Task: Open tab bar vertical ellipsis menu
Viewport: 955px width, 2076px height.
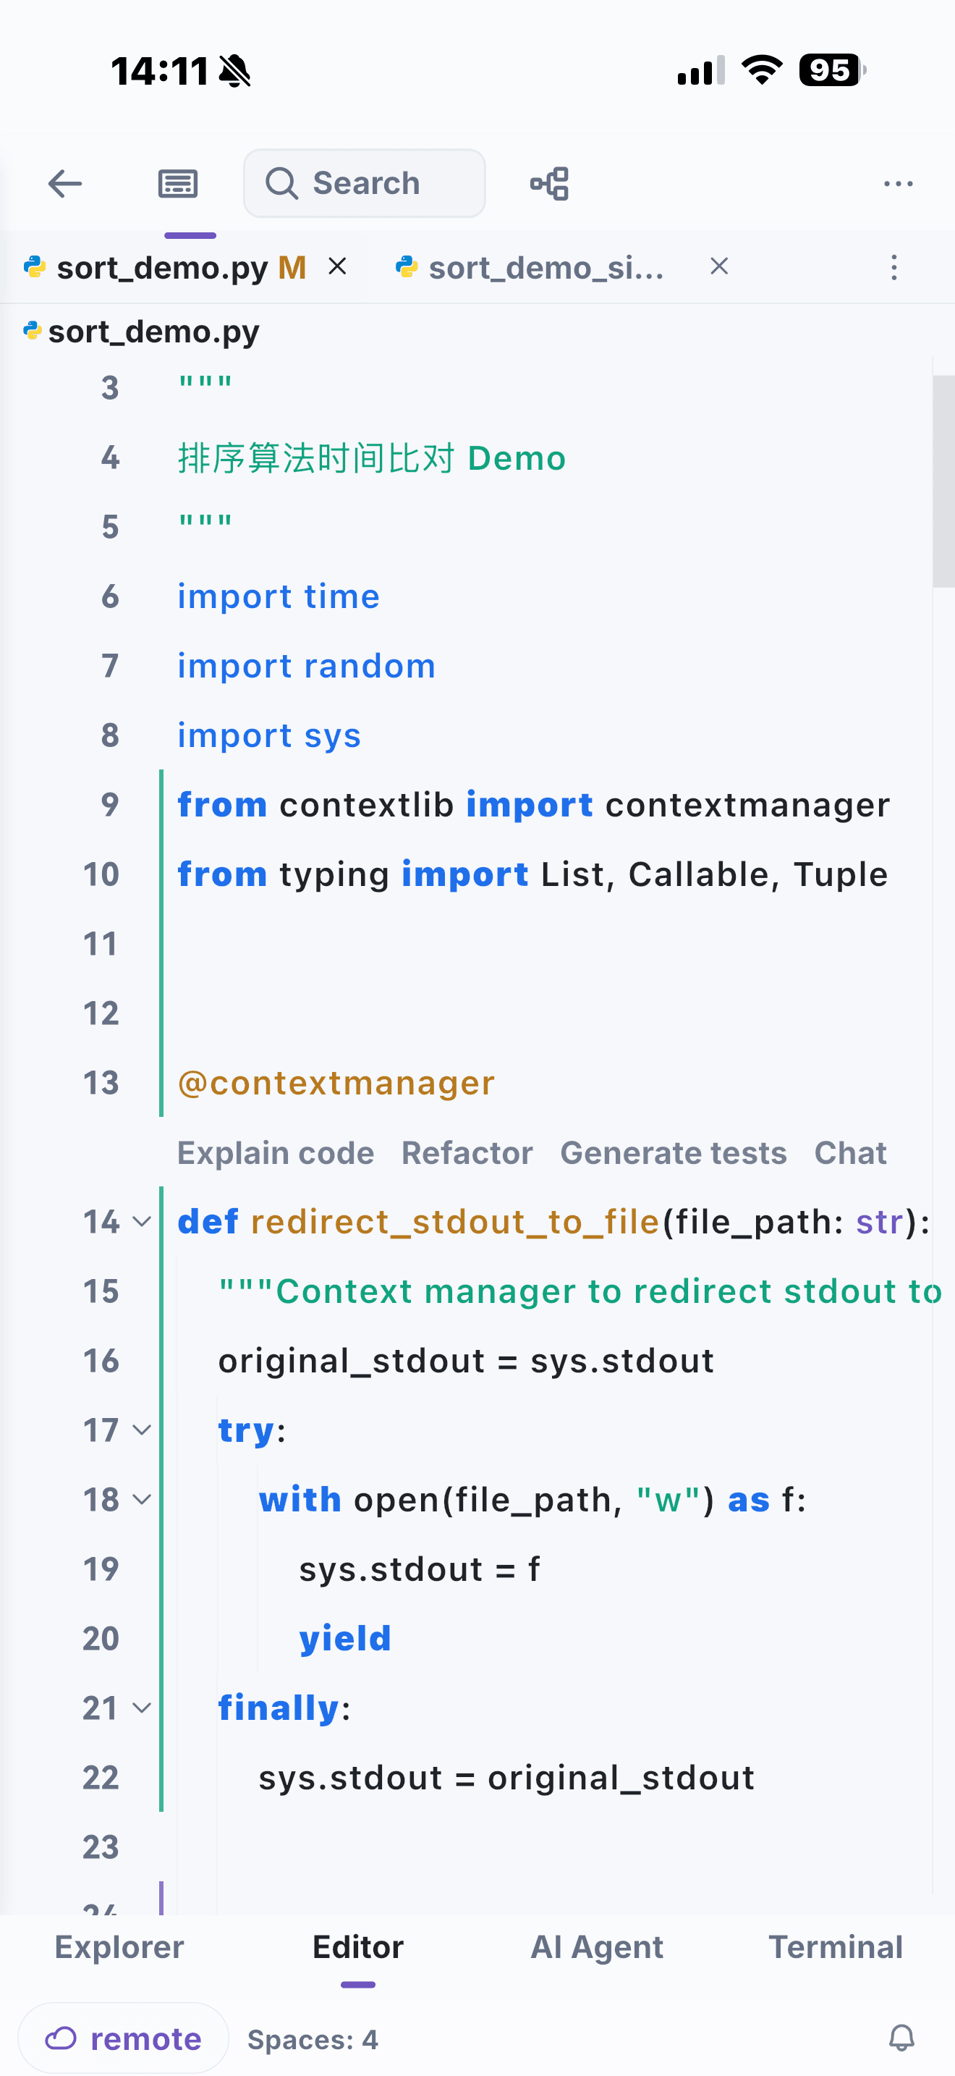Action: coord(894,268)
